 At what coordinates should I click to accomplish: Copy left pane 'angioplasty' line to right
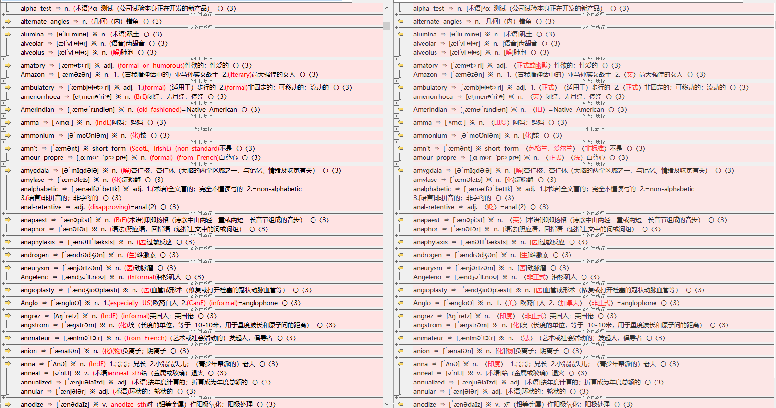[x=8, y=290]
